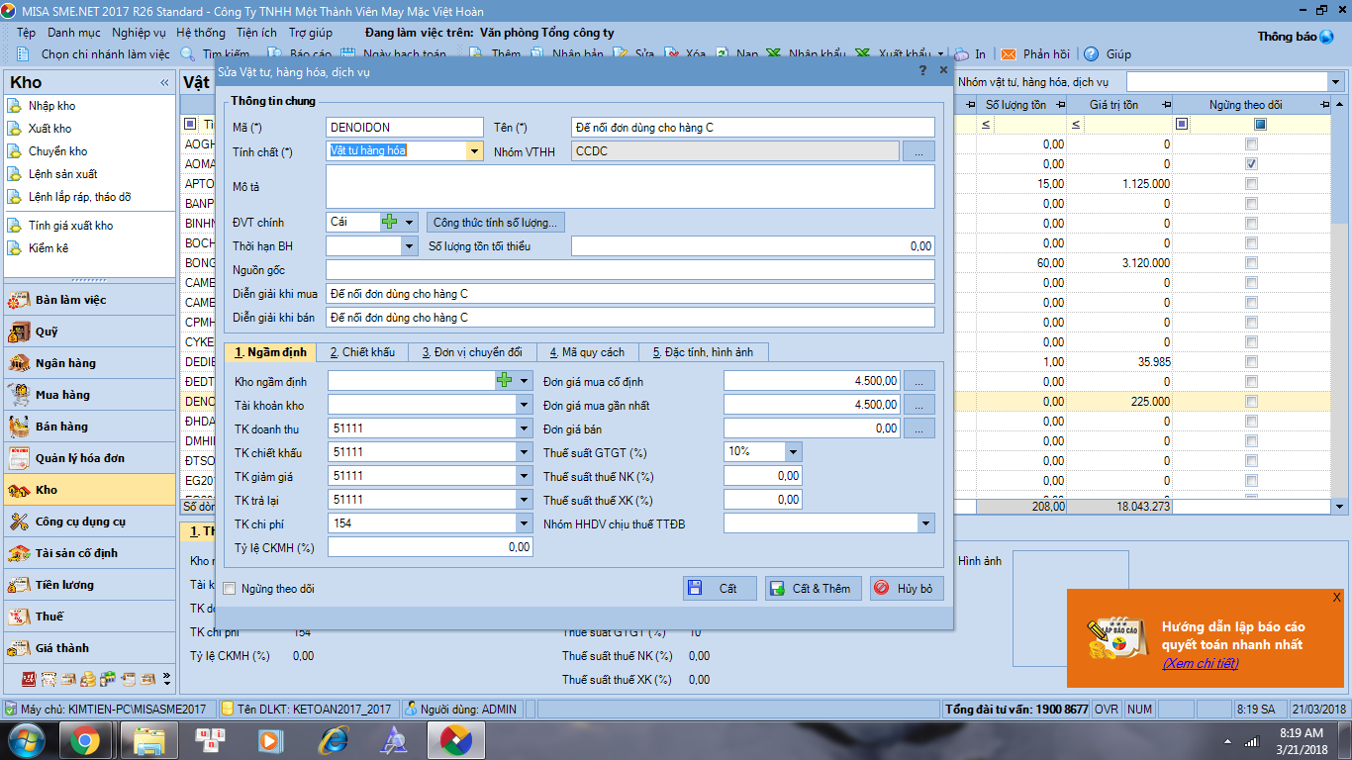Image resolution: width=1352 pixels, height=760 pixels.
Task: Open Lệnh sản xuất in Kho panel
Action: 62,174
